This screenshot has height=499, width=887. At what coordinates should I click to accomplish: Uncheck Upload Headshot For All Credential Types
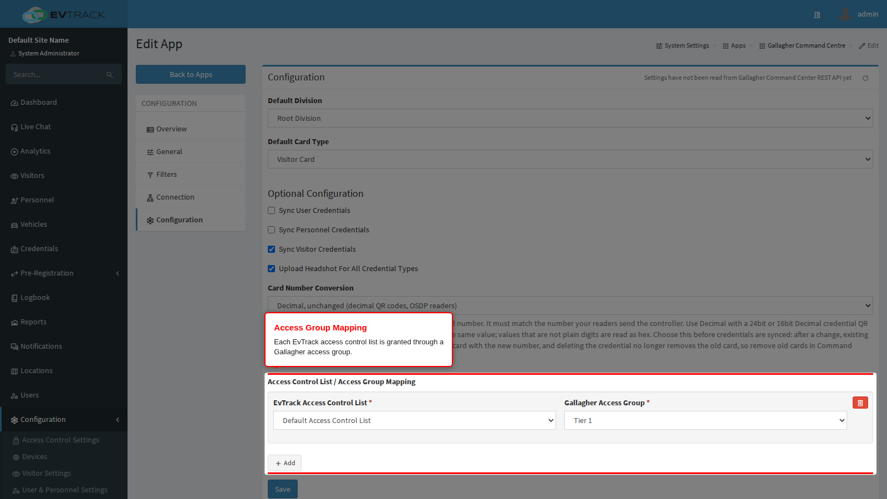(272, 269)
